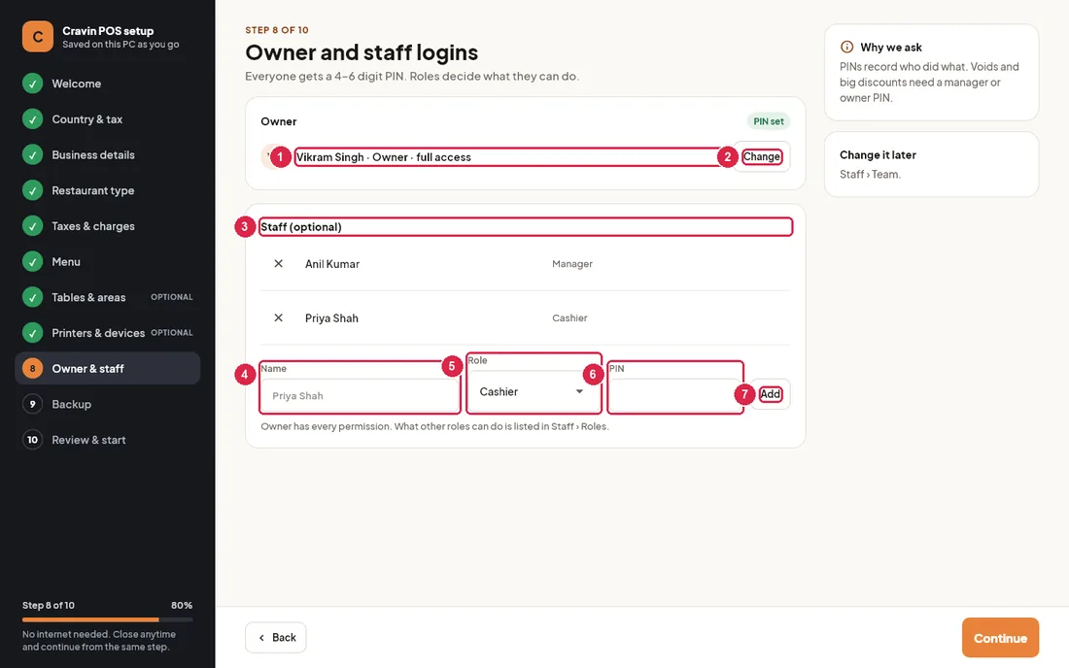This screenshot has width=1069, height=668.
Task: Click the OPTIONAL tag beside Tables & areas
Action: coord(172,297)
